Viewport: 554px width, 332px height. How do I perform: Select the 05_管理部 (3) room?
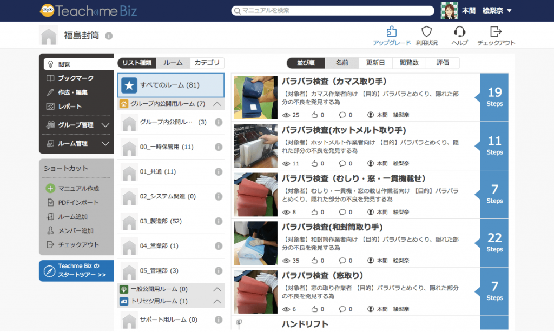(x=159, y=270)
